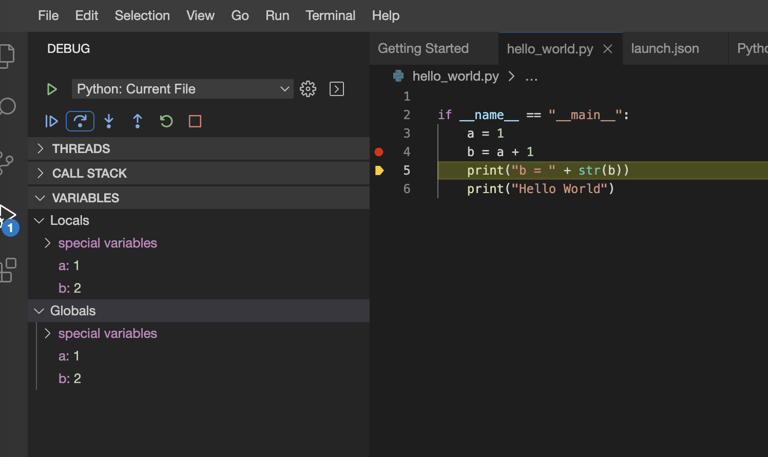Collapse the Locals variable group
768x457 pixels.
(x=39, y=220)
